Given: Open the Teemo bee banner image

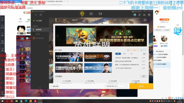Looking at the screenshot, I should [x=81, y=36].
